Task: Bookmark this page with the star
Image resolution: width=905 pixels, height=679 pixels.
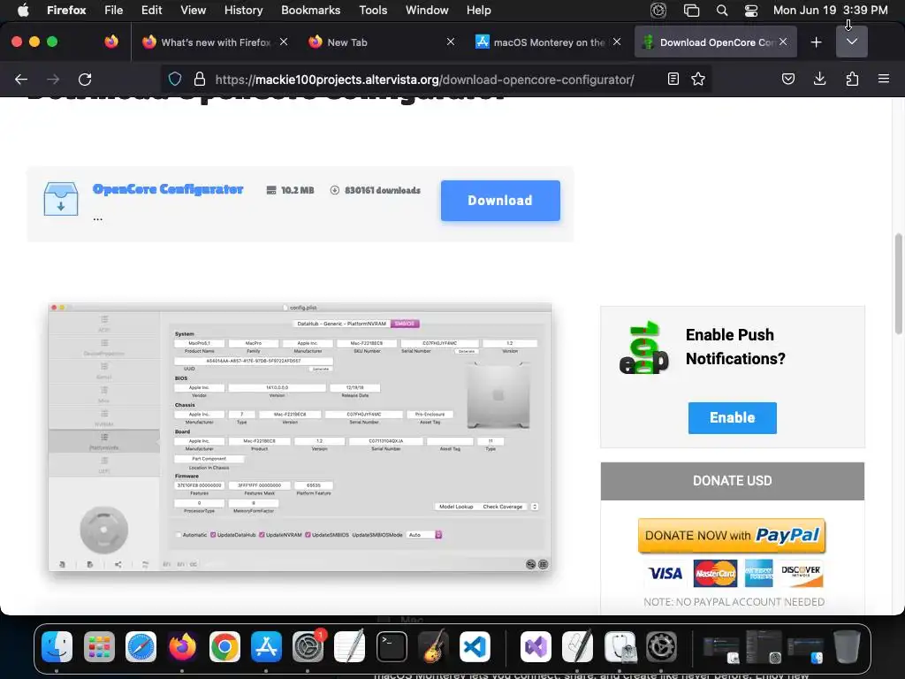Action: coord(698,79)
